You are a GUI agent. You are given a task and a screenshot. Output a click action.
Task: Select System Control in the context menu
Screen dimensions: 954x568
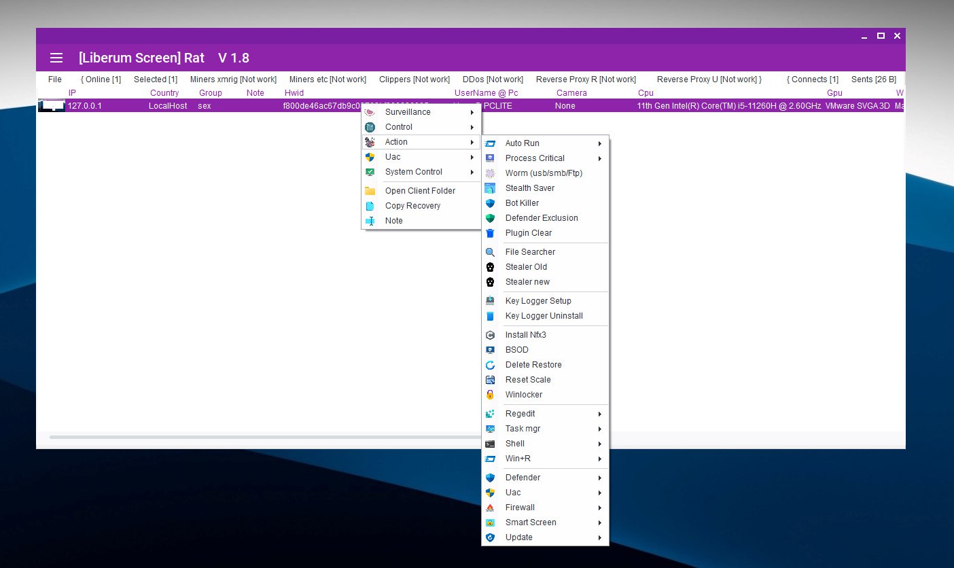[413, 172]
